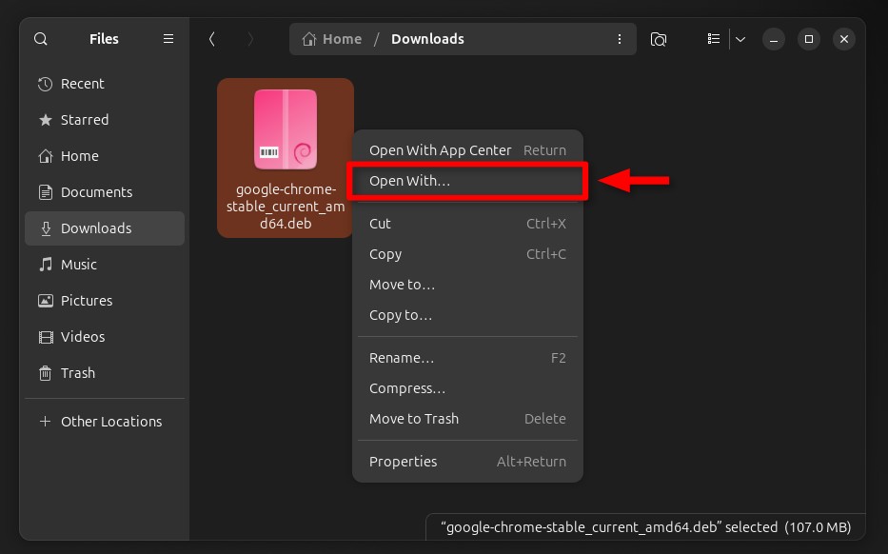Open the path bar three-dot menu

[x=620, y=39]
